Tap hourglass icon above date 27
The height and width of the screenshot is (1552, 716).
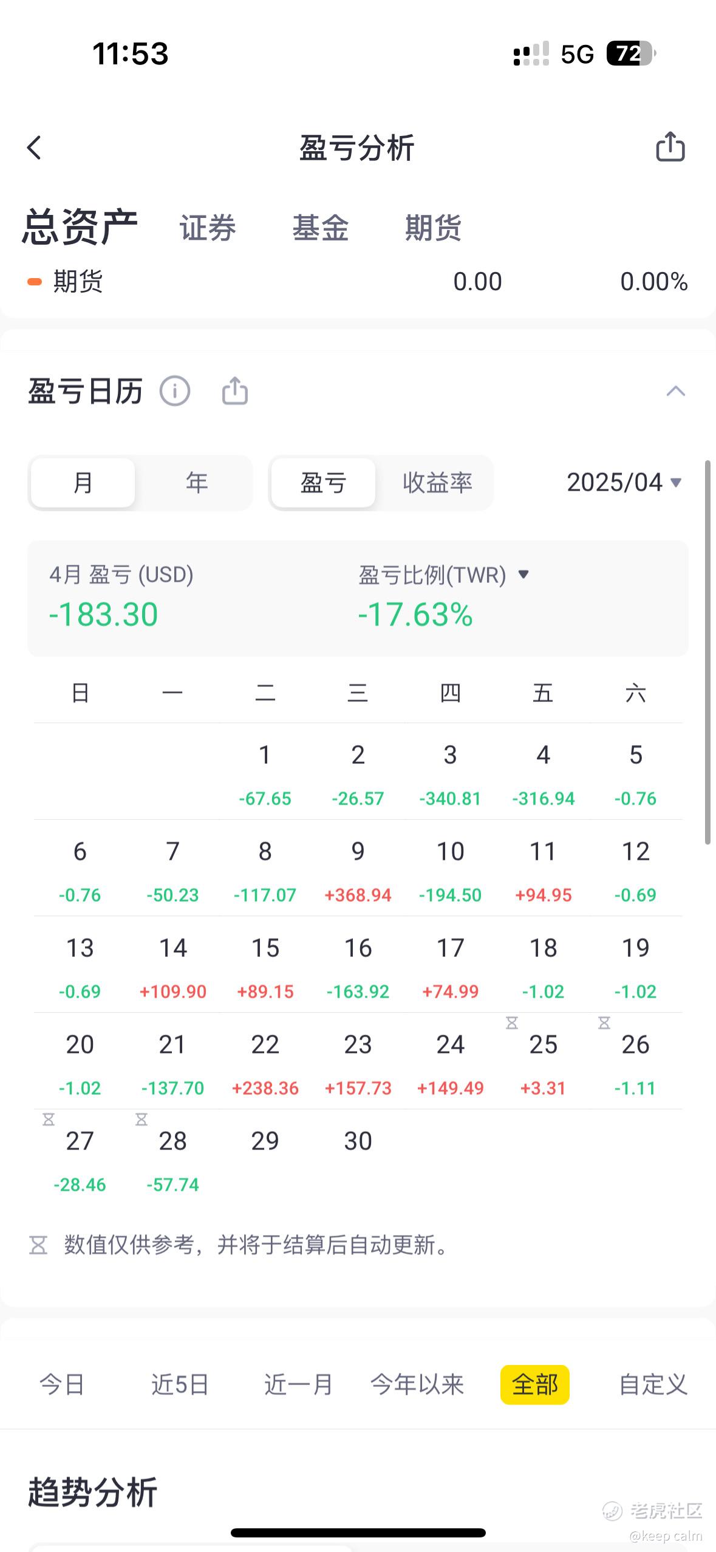(49, 1119)
